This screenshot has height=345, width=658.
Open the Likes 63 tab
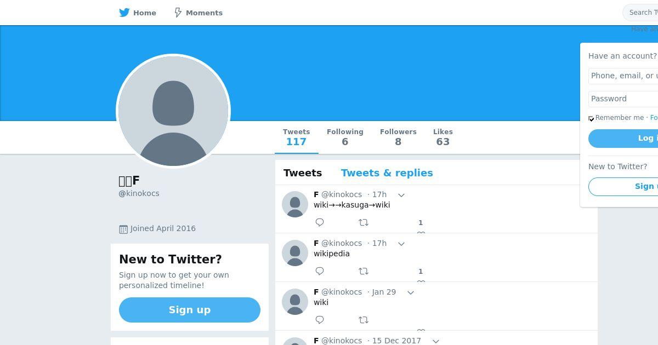pyautogui.click(x=443, y=137)
